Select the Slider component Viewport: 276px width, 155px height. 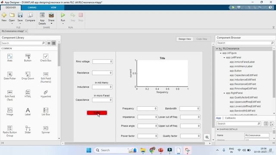pyautogui.click(x=28, y=130)
